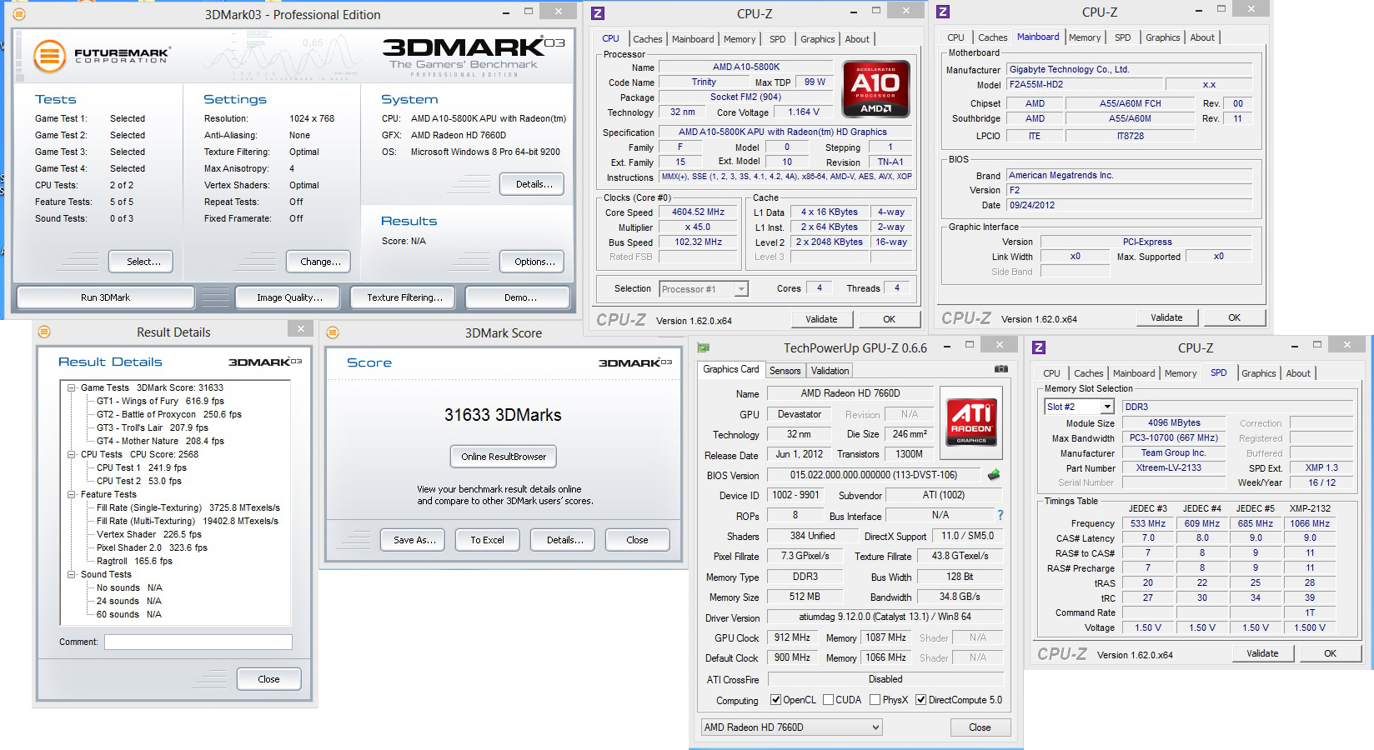Toggle the OpenCL checkbox

(776, 700)
